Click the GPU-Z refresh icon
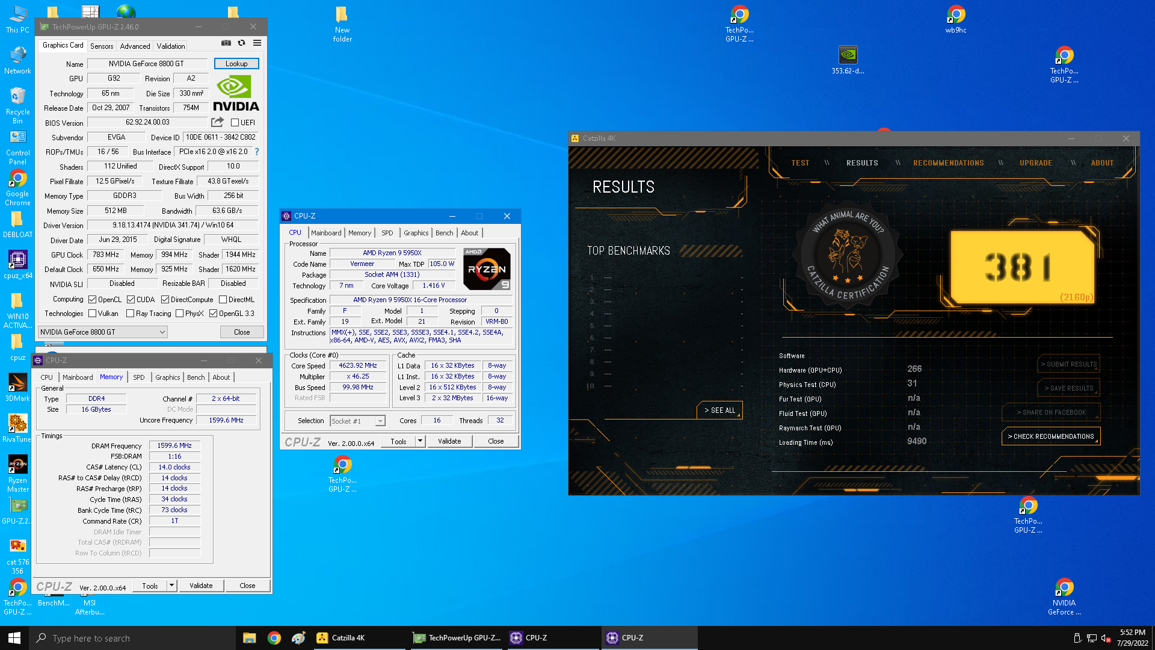 click(242, 43)
